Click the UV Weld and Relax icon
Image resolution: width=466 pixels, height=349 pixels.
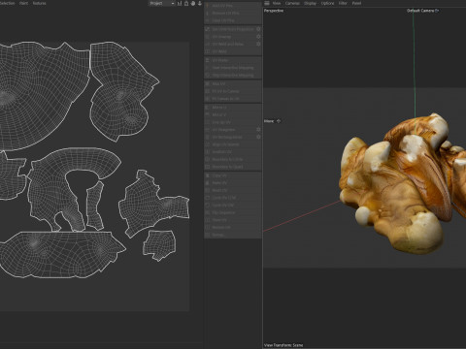click(x=208, y=44)
